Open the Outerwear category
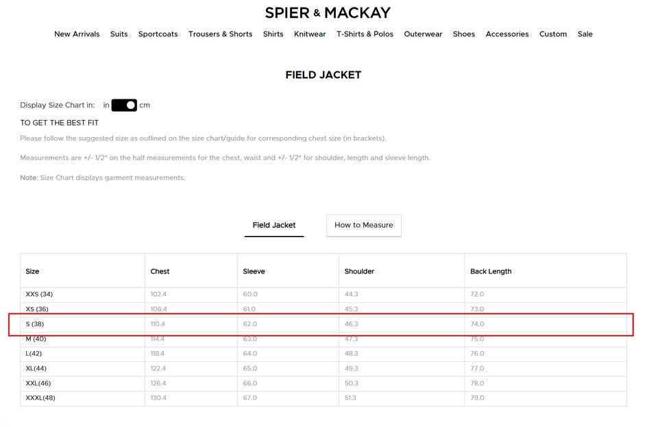This screenshot has height=427, width=658. pos(423,34)
